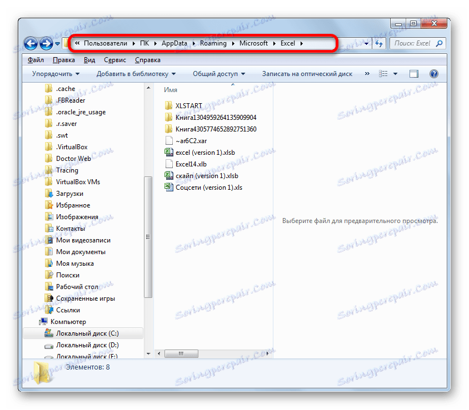Open the Help question mark icon
The width and height of the screenshot is (469, 410).
pos(433,74)
